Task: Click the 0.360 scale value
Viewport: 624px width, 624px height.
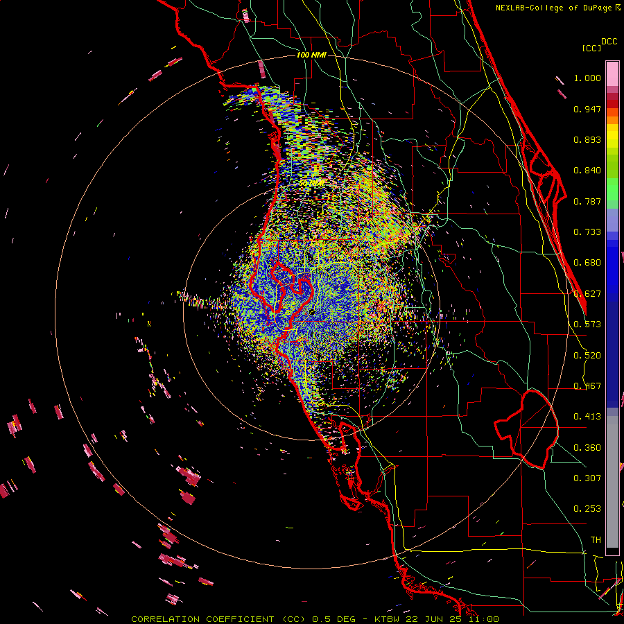Action: click(587, 448)
